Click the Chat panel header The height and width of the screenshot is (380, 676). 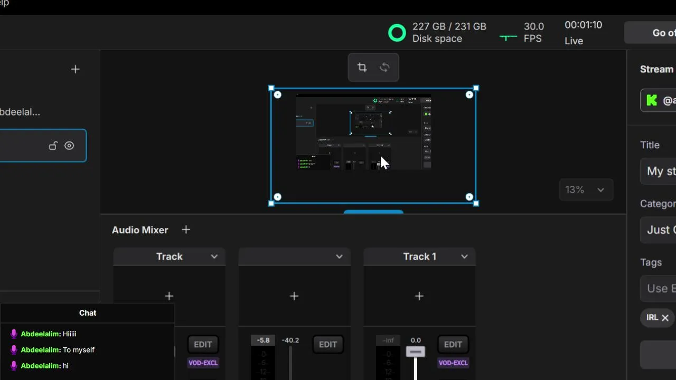(x=88, y=313)
